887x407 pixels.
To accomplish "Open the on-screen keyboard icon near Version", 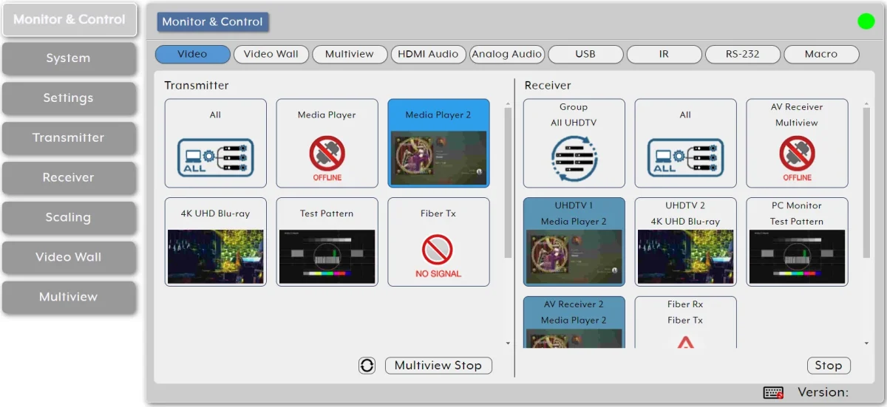I will pos(773,393).
